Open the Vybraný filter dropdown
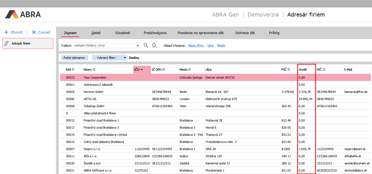 pos(125,58)
